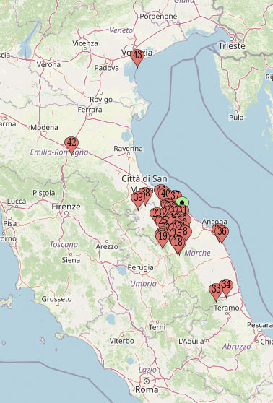
Task: Click the Umbria region label
Action: point(143,284)
